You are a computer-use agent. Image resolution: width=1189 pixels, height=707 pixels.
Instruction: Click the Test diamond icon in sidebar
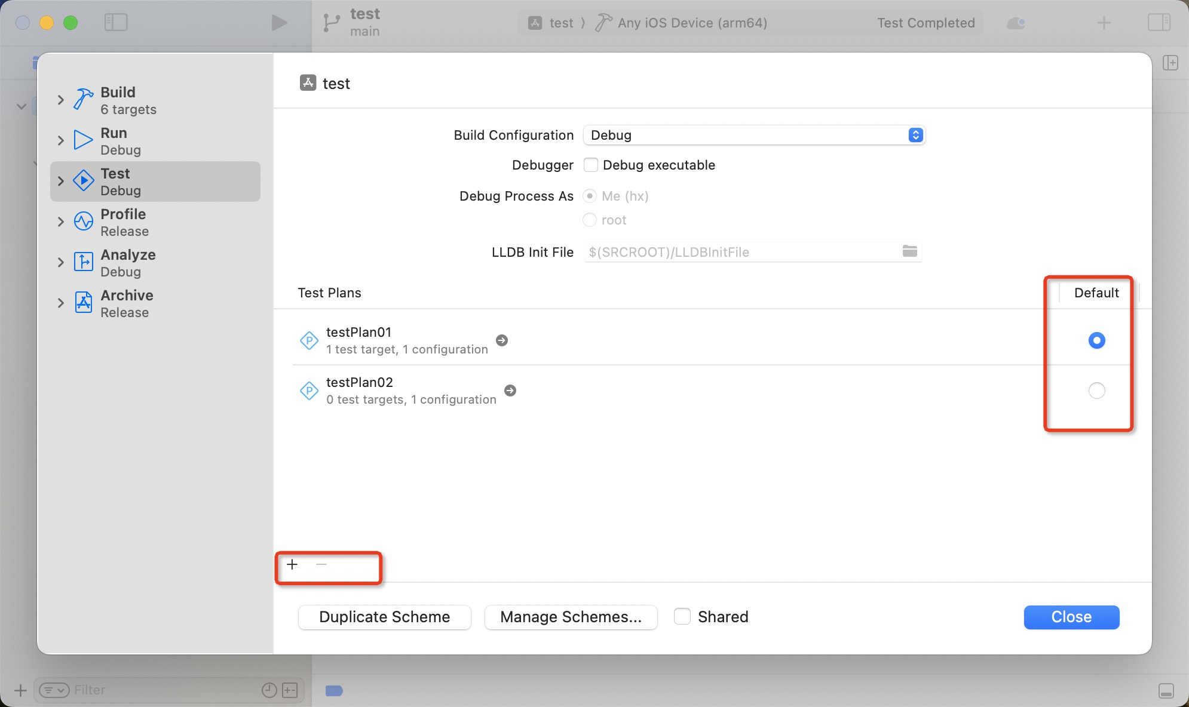(83, 181)
